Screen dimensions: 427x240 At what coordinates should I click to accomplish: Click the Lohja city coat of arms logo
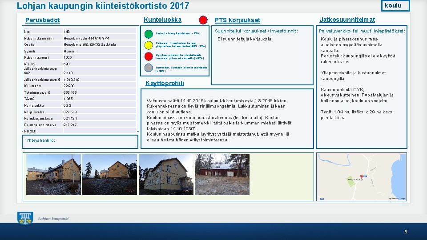(x=25, y=218)
